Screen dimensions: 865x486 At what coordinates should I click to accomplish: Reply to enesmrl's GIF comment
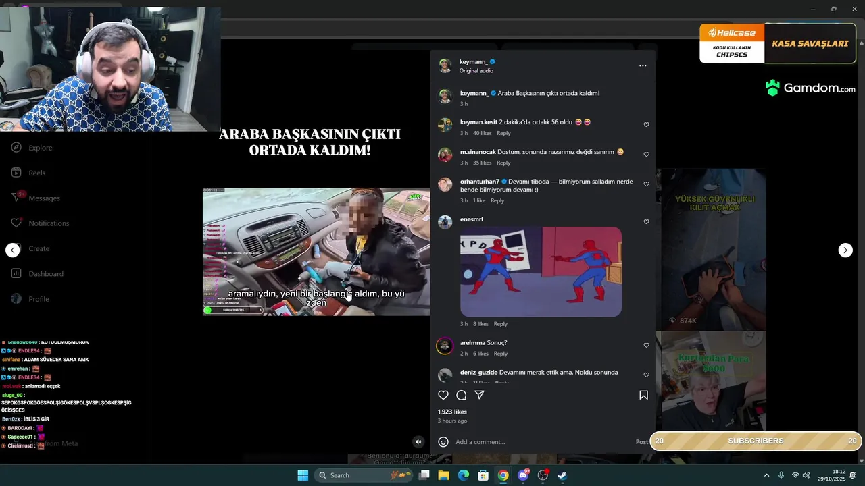tap(500, 324)
